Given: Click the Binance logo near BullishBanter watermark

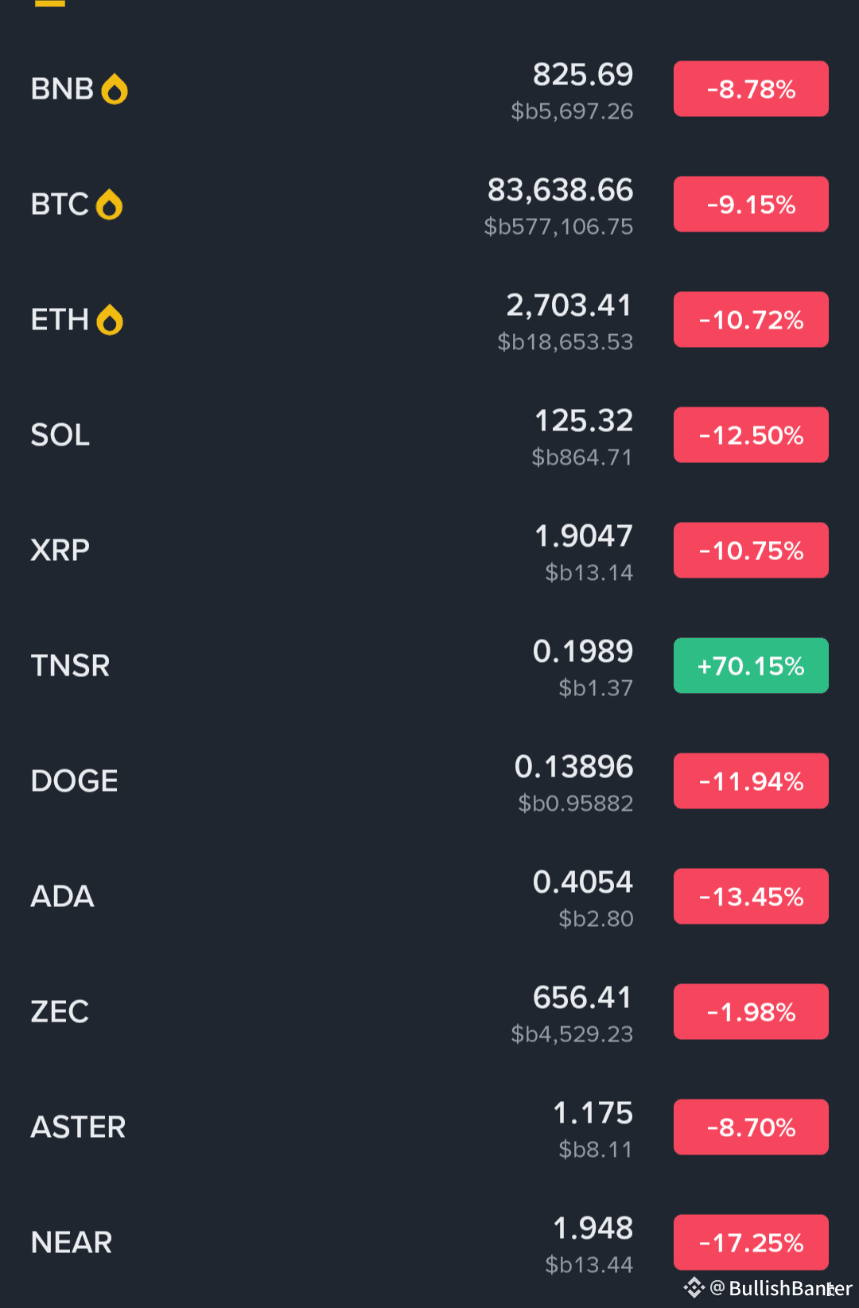Looking at the screenshot, I should pyautogui.click(x=694, y=1287).
